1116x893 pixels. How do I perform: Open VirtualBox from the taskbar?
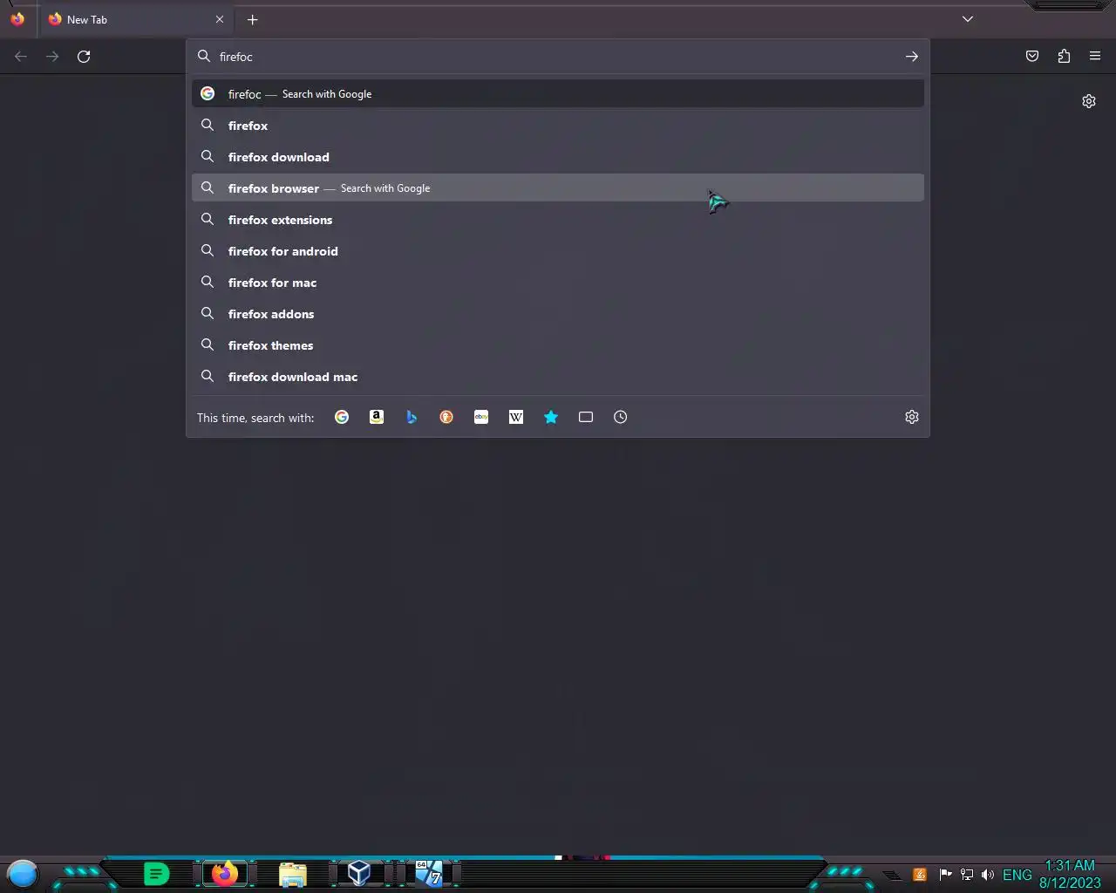(359, 873)
